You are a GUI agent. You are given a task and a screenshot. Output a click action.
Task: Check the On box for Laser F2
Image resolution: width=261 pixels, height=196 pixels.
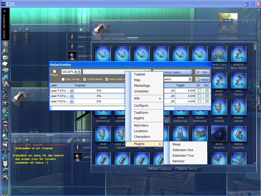(x=199, y=96)
